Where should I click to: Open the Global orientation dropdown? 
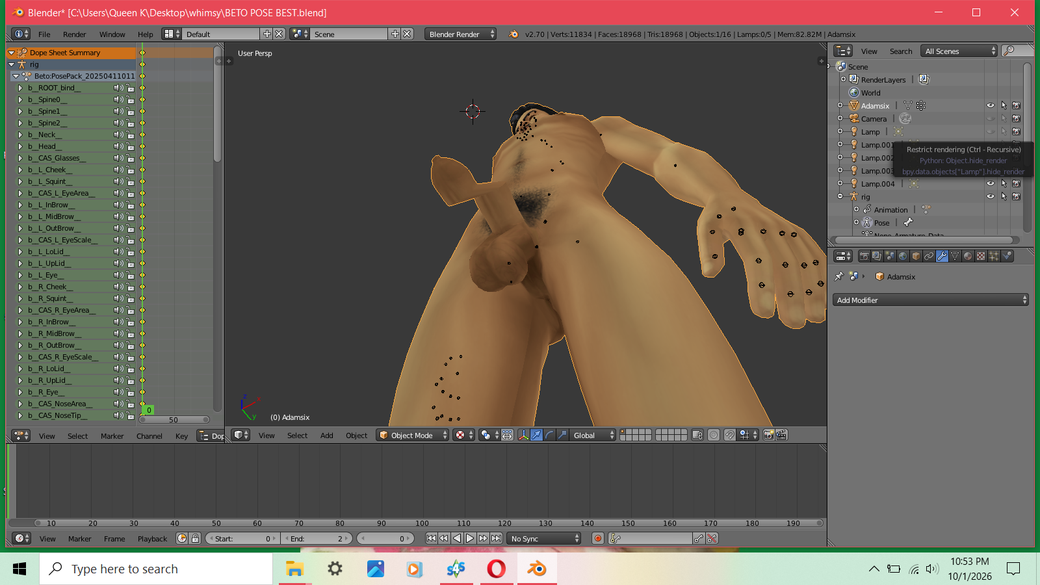click(591, 435)
